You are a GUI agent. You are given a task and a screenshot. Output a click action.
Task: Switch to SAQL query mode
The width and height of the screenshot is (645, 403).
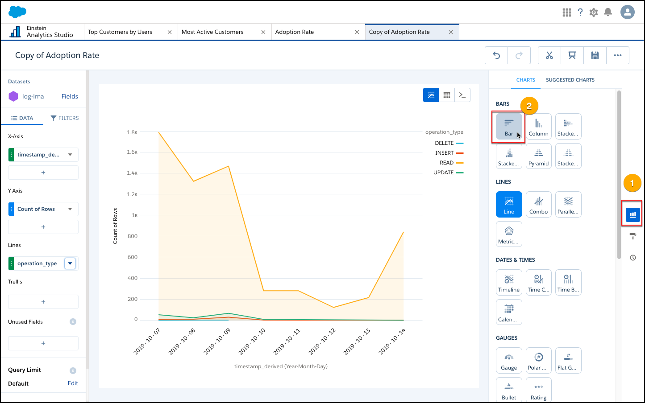point(462,95)
